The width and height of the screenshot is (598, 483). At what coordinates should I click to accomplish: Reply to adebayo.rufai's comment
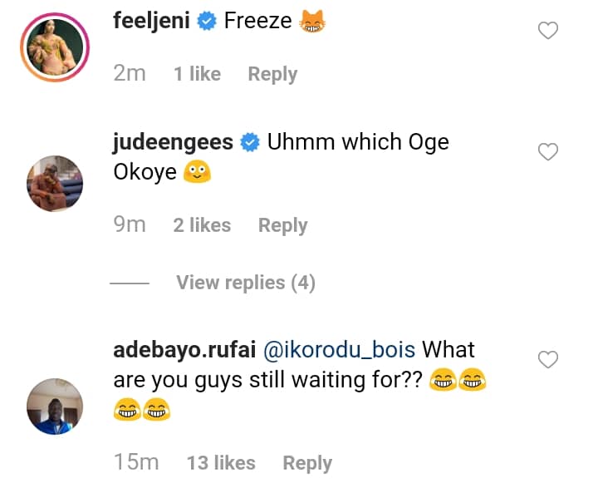[307, 463]
